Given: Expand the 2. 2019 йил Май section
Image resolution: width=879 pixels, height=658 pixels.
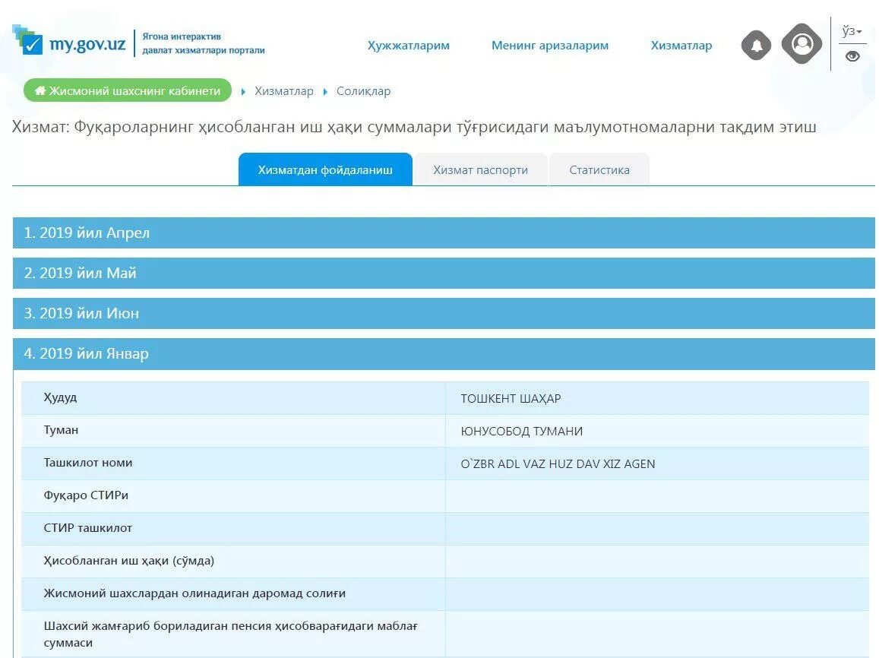Looking at the screenshot, I should coord(444,273).
